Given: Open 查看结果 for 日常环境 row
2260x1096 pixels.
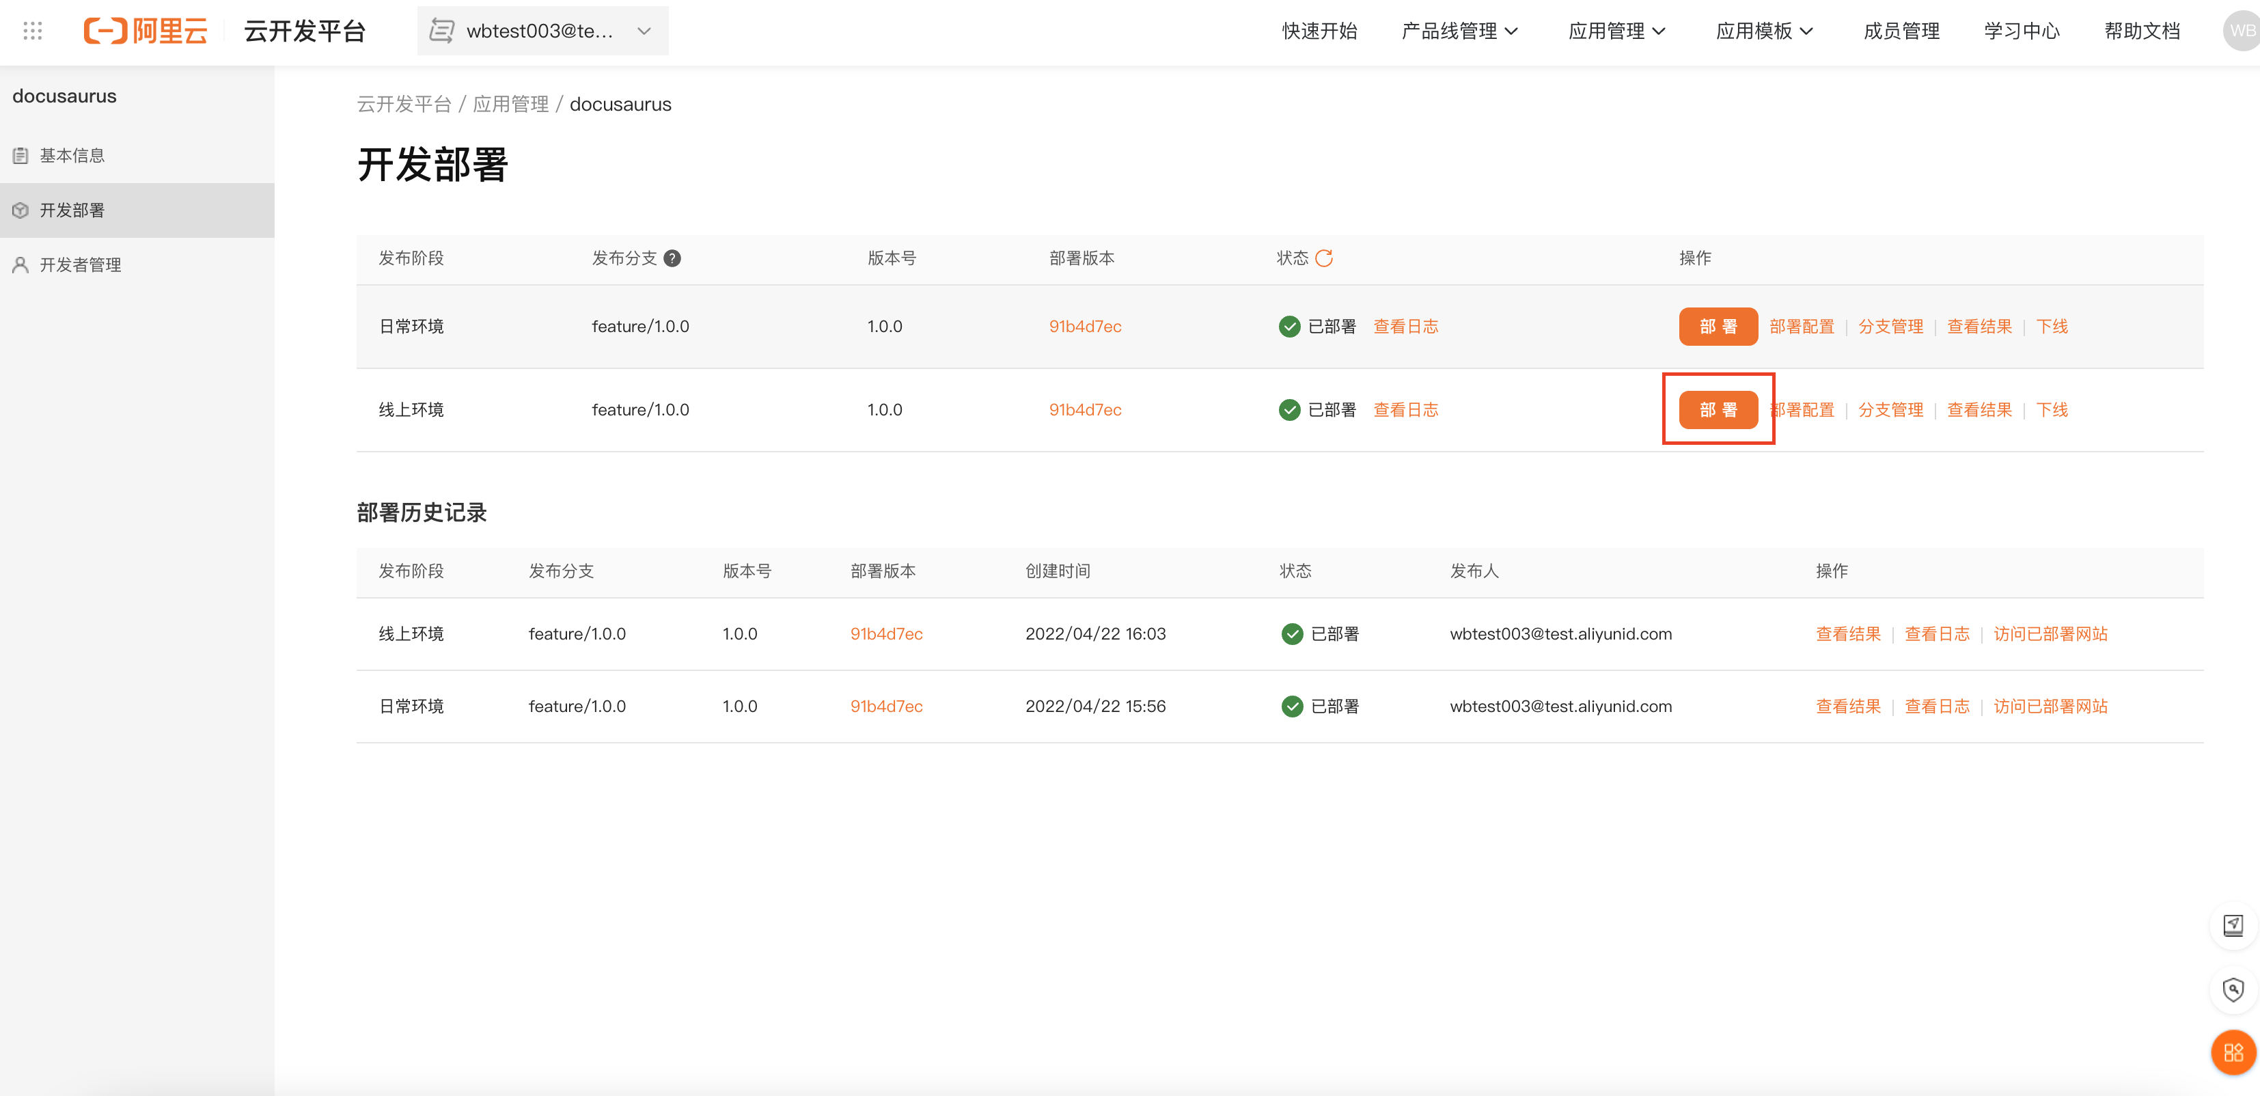Looking at the screenshot, I should (1979, 327).
